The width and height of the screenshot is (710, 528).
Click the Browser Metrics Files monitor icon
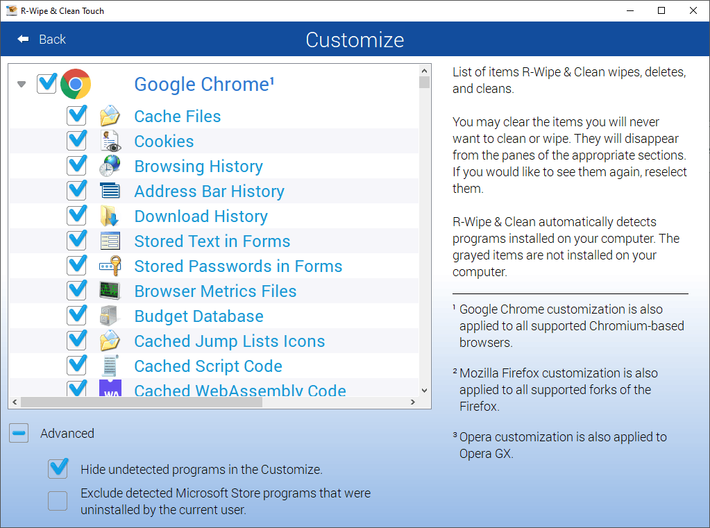(110, 291)
